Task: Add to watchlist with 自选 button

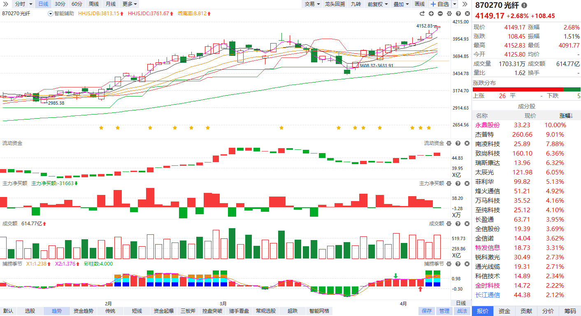Action: [x=440, y=4]
